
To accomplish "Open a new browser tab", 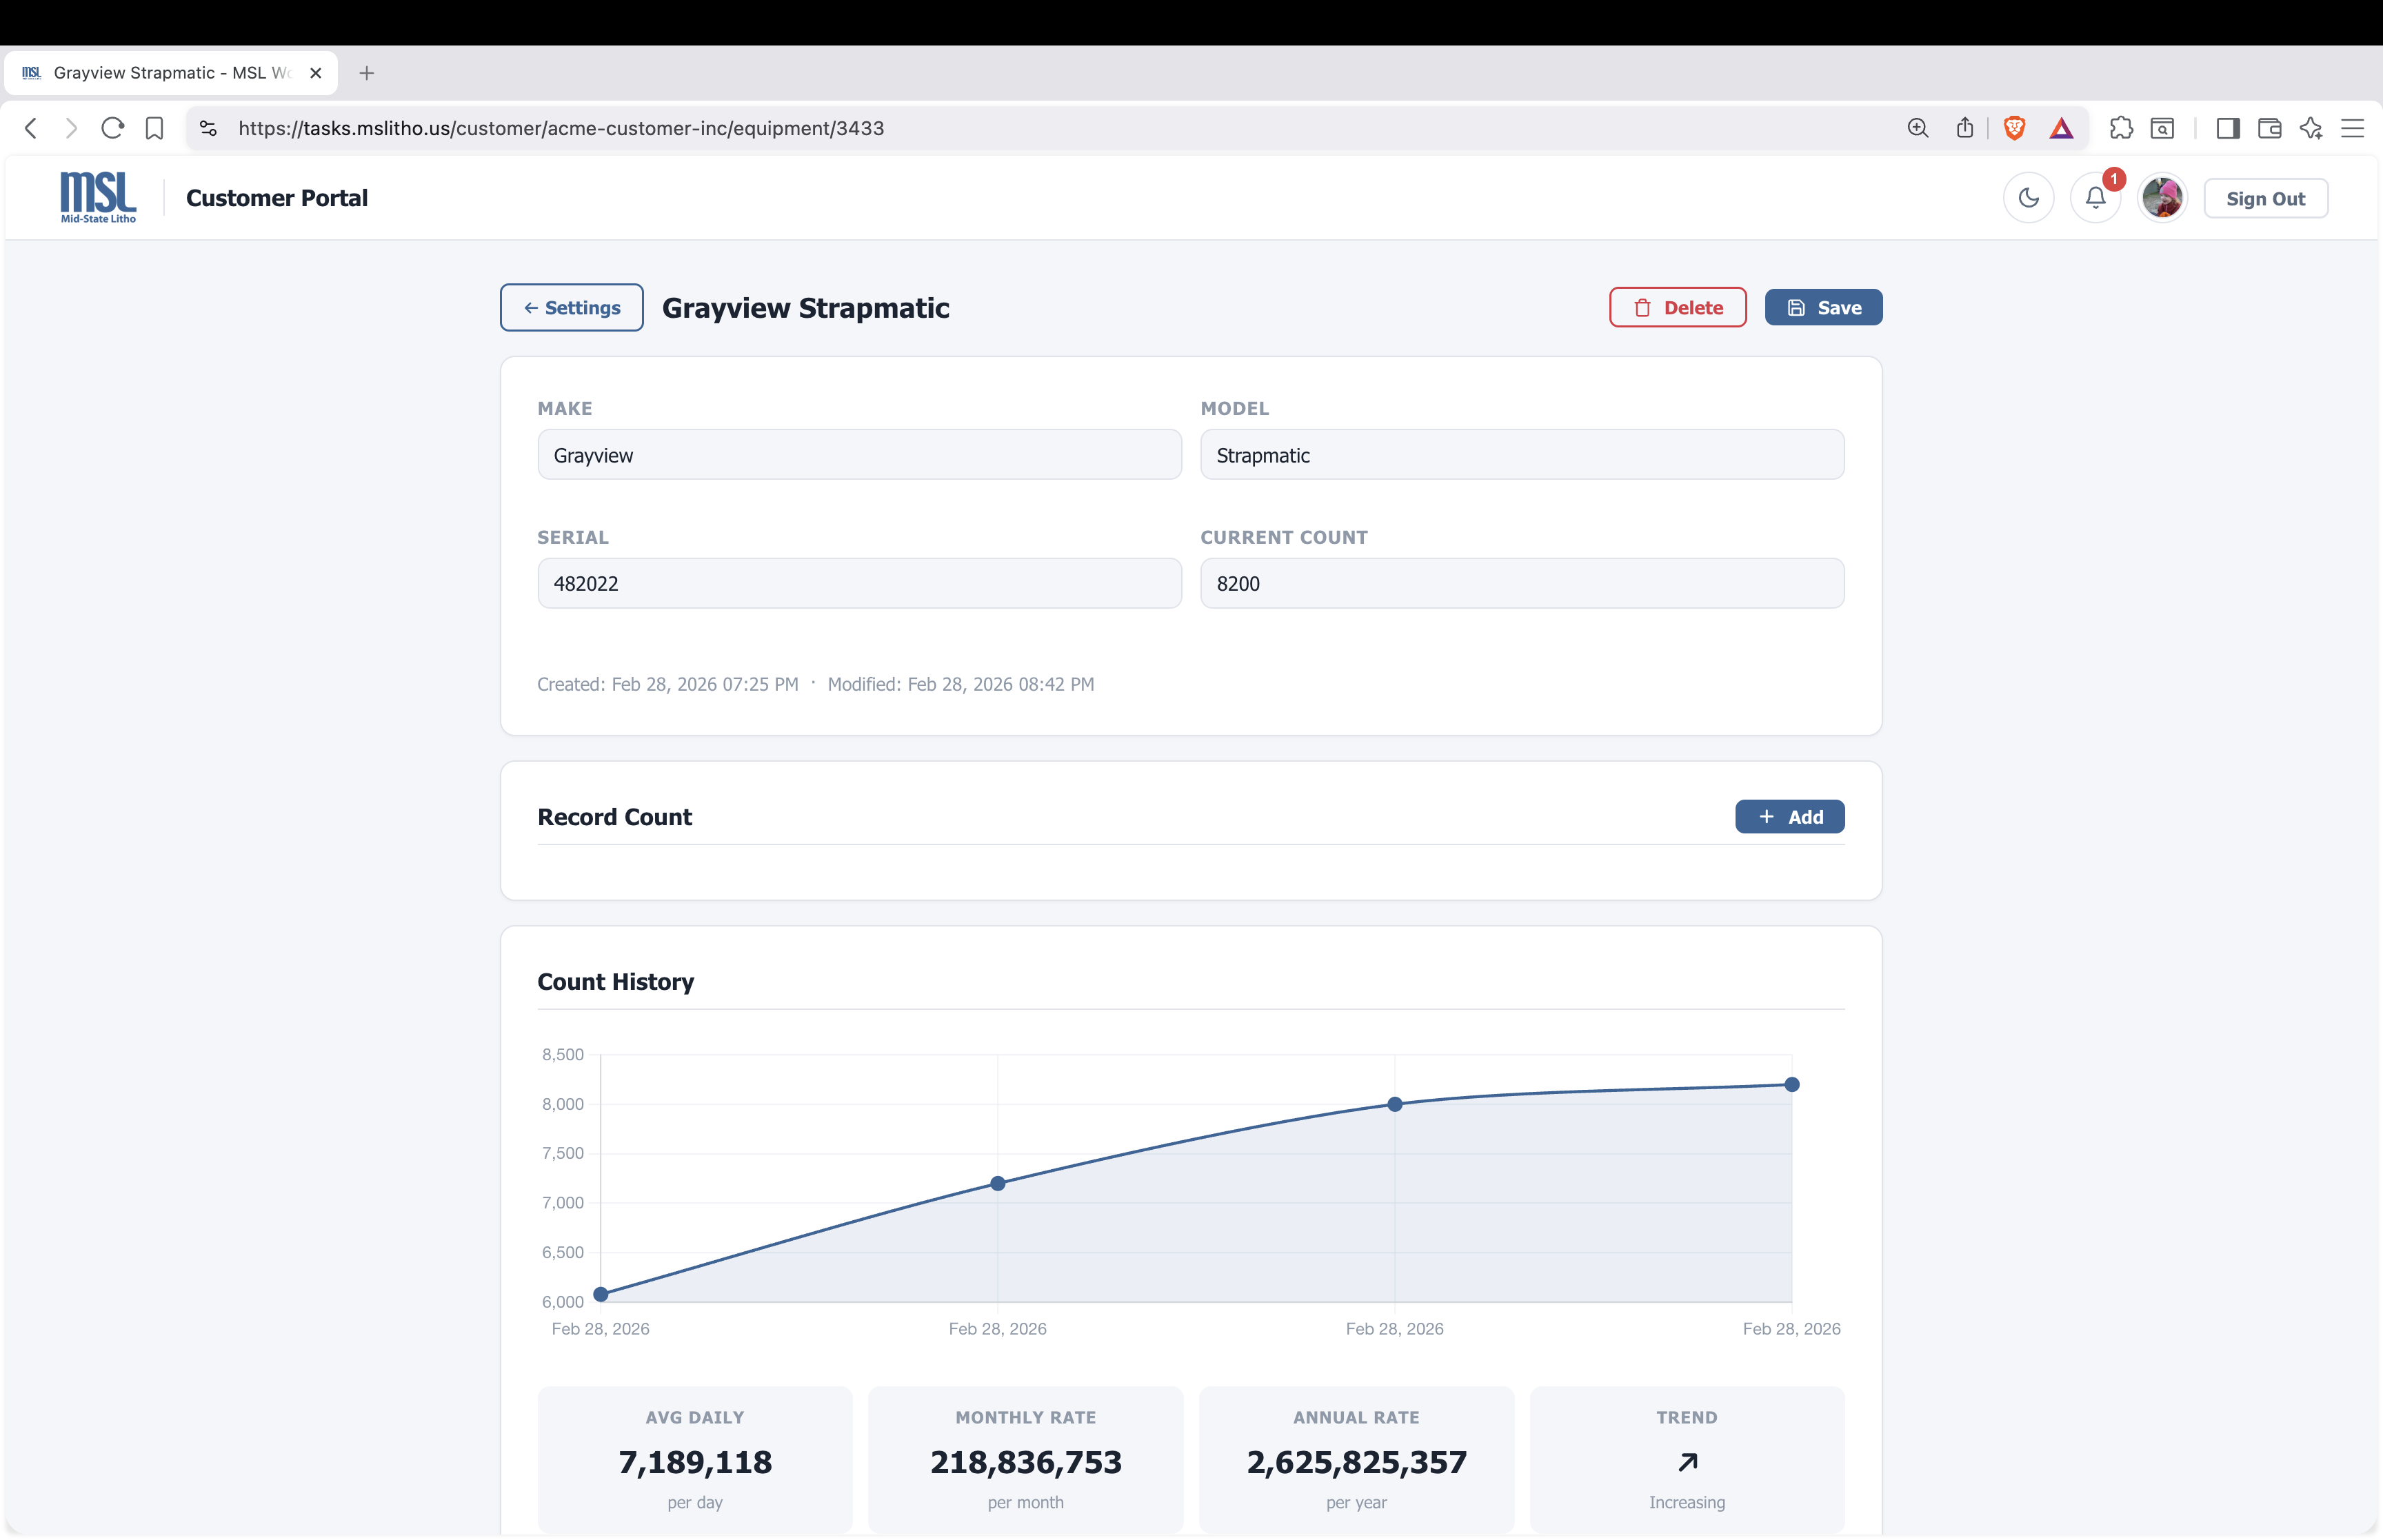I will click(367, 72).
